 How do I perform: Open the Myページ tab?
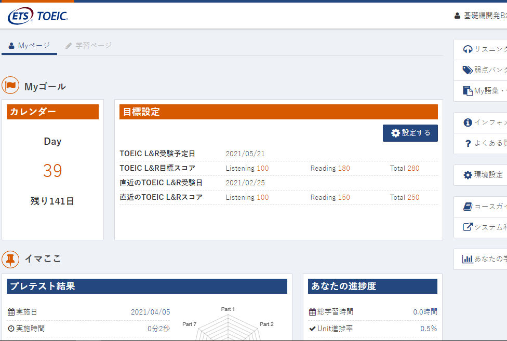click(x=30, y=46)
